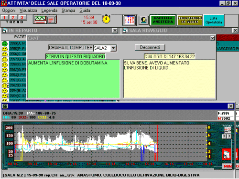
Task: Open CARTELLA ANESTESIA button
Action: [x=163, y=20]
